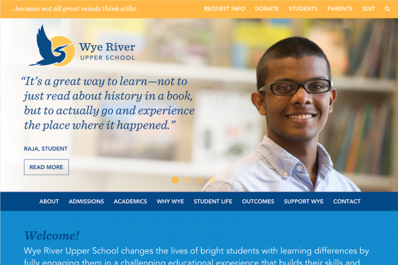
Task: Show the fourth carousel slide dot
Action: click(x=212, y=180)
